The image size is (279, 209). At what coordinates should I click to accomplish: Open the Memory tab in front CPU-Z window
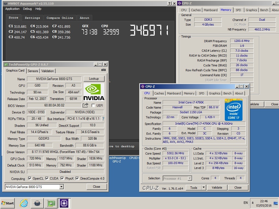[189, 93]
